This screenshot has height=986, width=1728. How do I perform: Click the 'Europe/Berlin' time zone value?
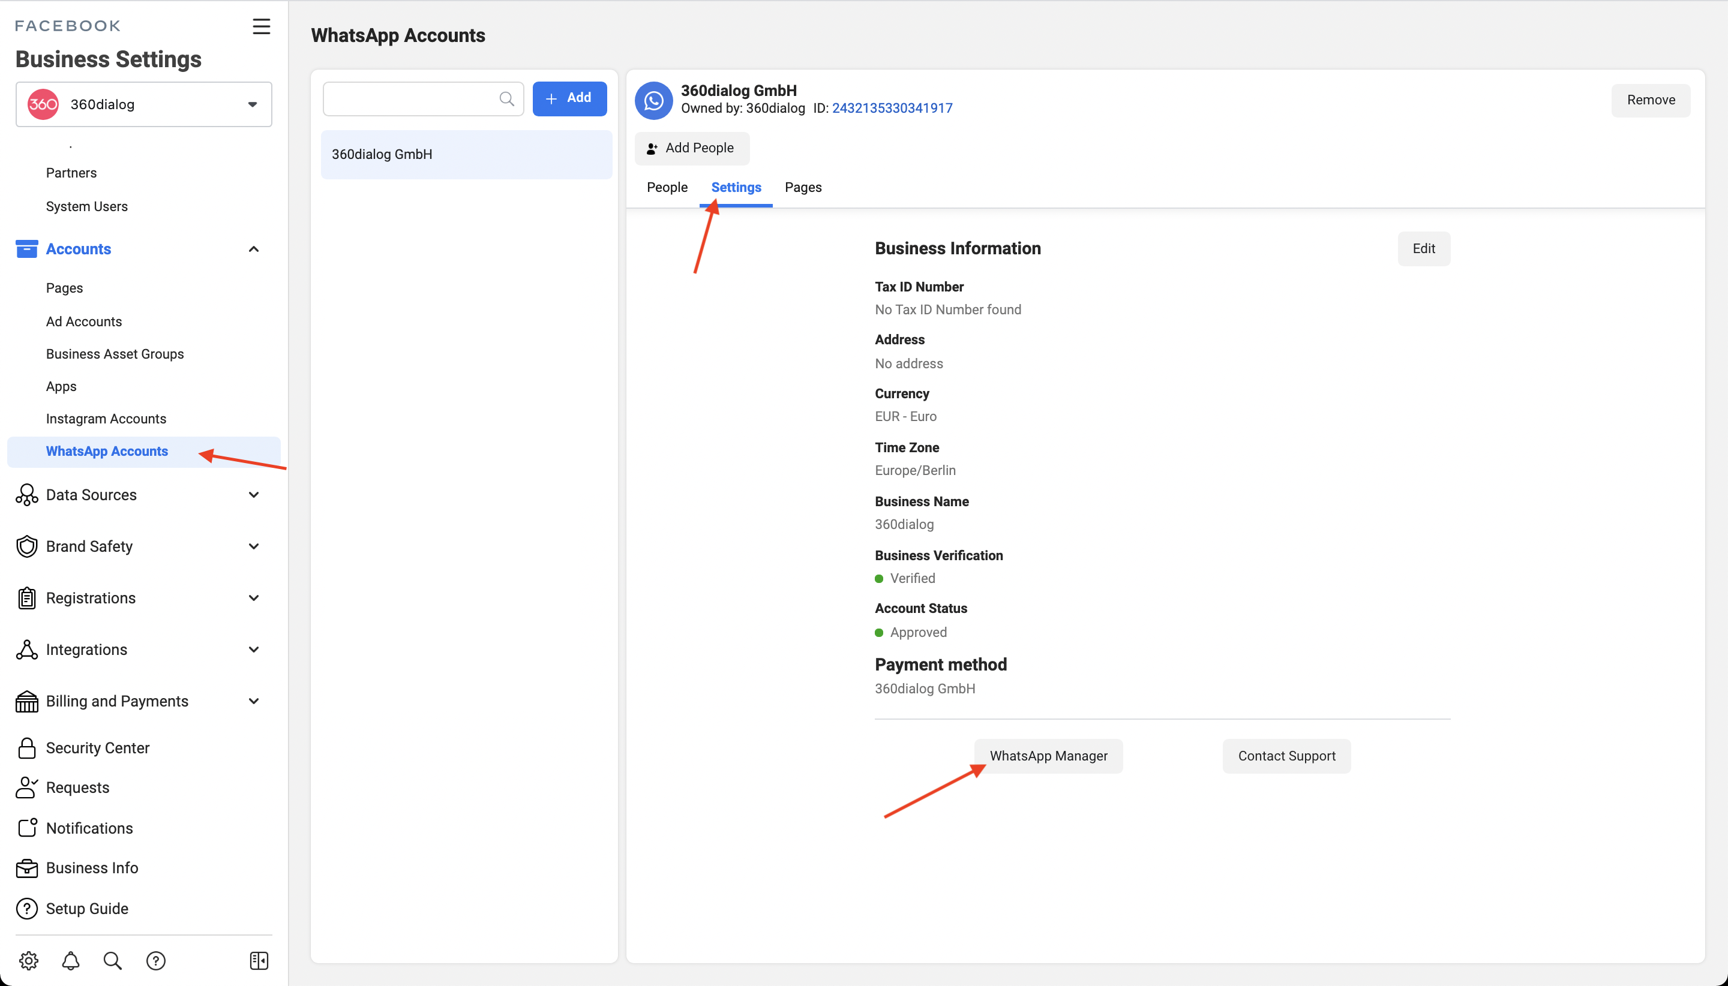pyautogui.click(x=914, y=470)
